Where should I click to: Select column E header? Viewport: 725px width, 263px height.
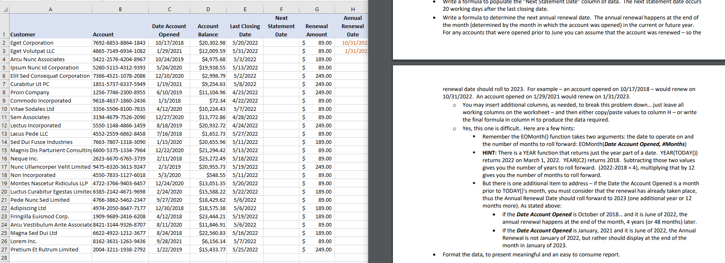tap(245, 10)
